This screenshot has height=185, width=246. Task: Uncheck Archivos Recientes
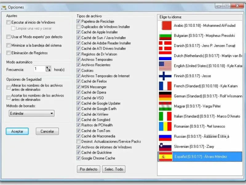pos(78,65)
